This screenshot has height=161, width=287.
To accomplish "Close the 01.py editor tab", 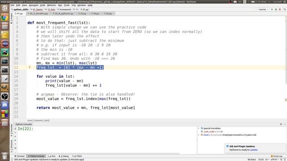I will 24,14.
